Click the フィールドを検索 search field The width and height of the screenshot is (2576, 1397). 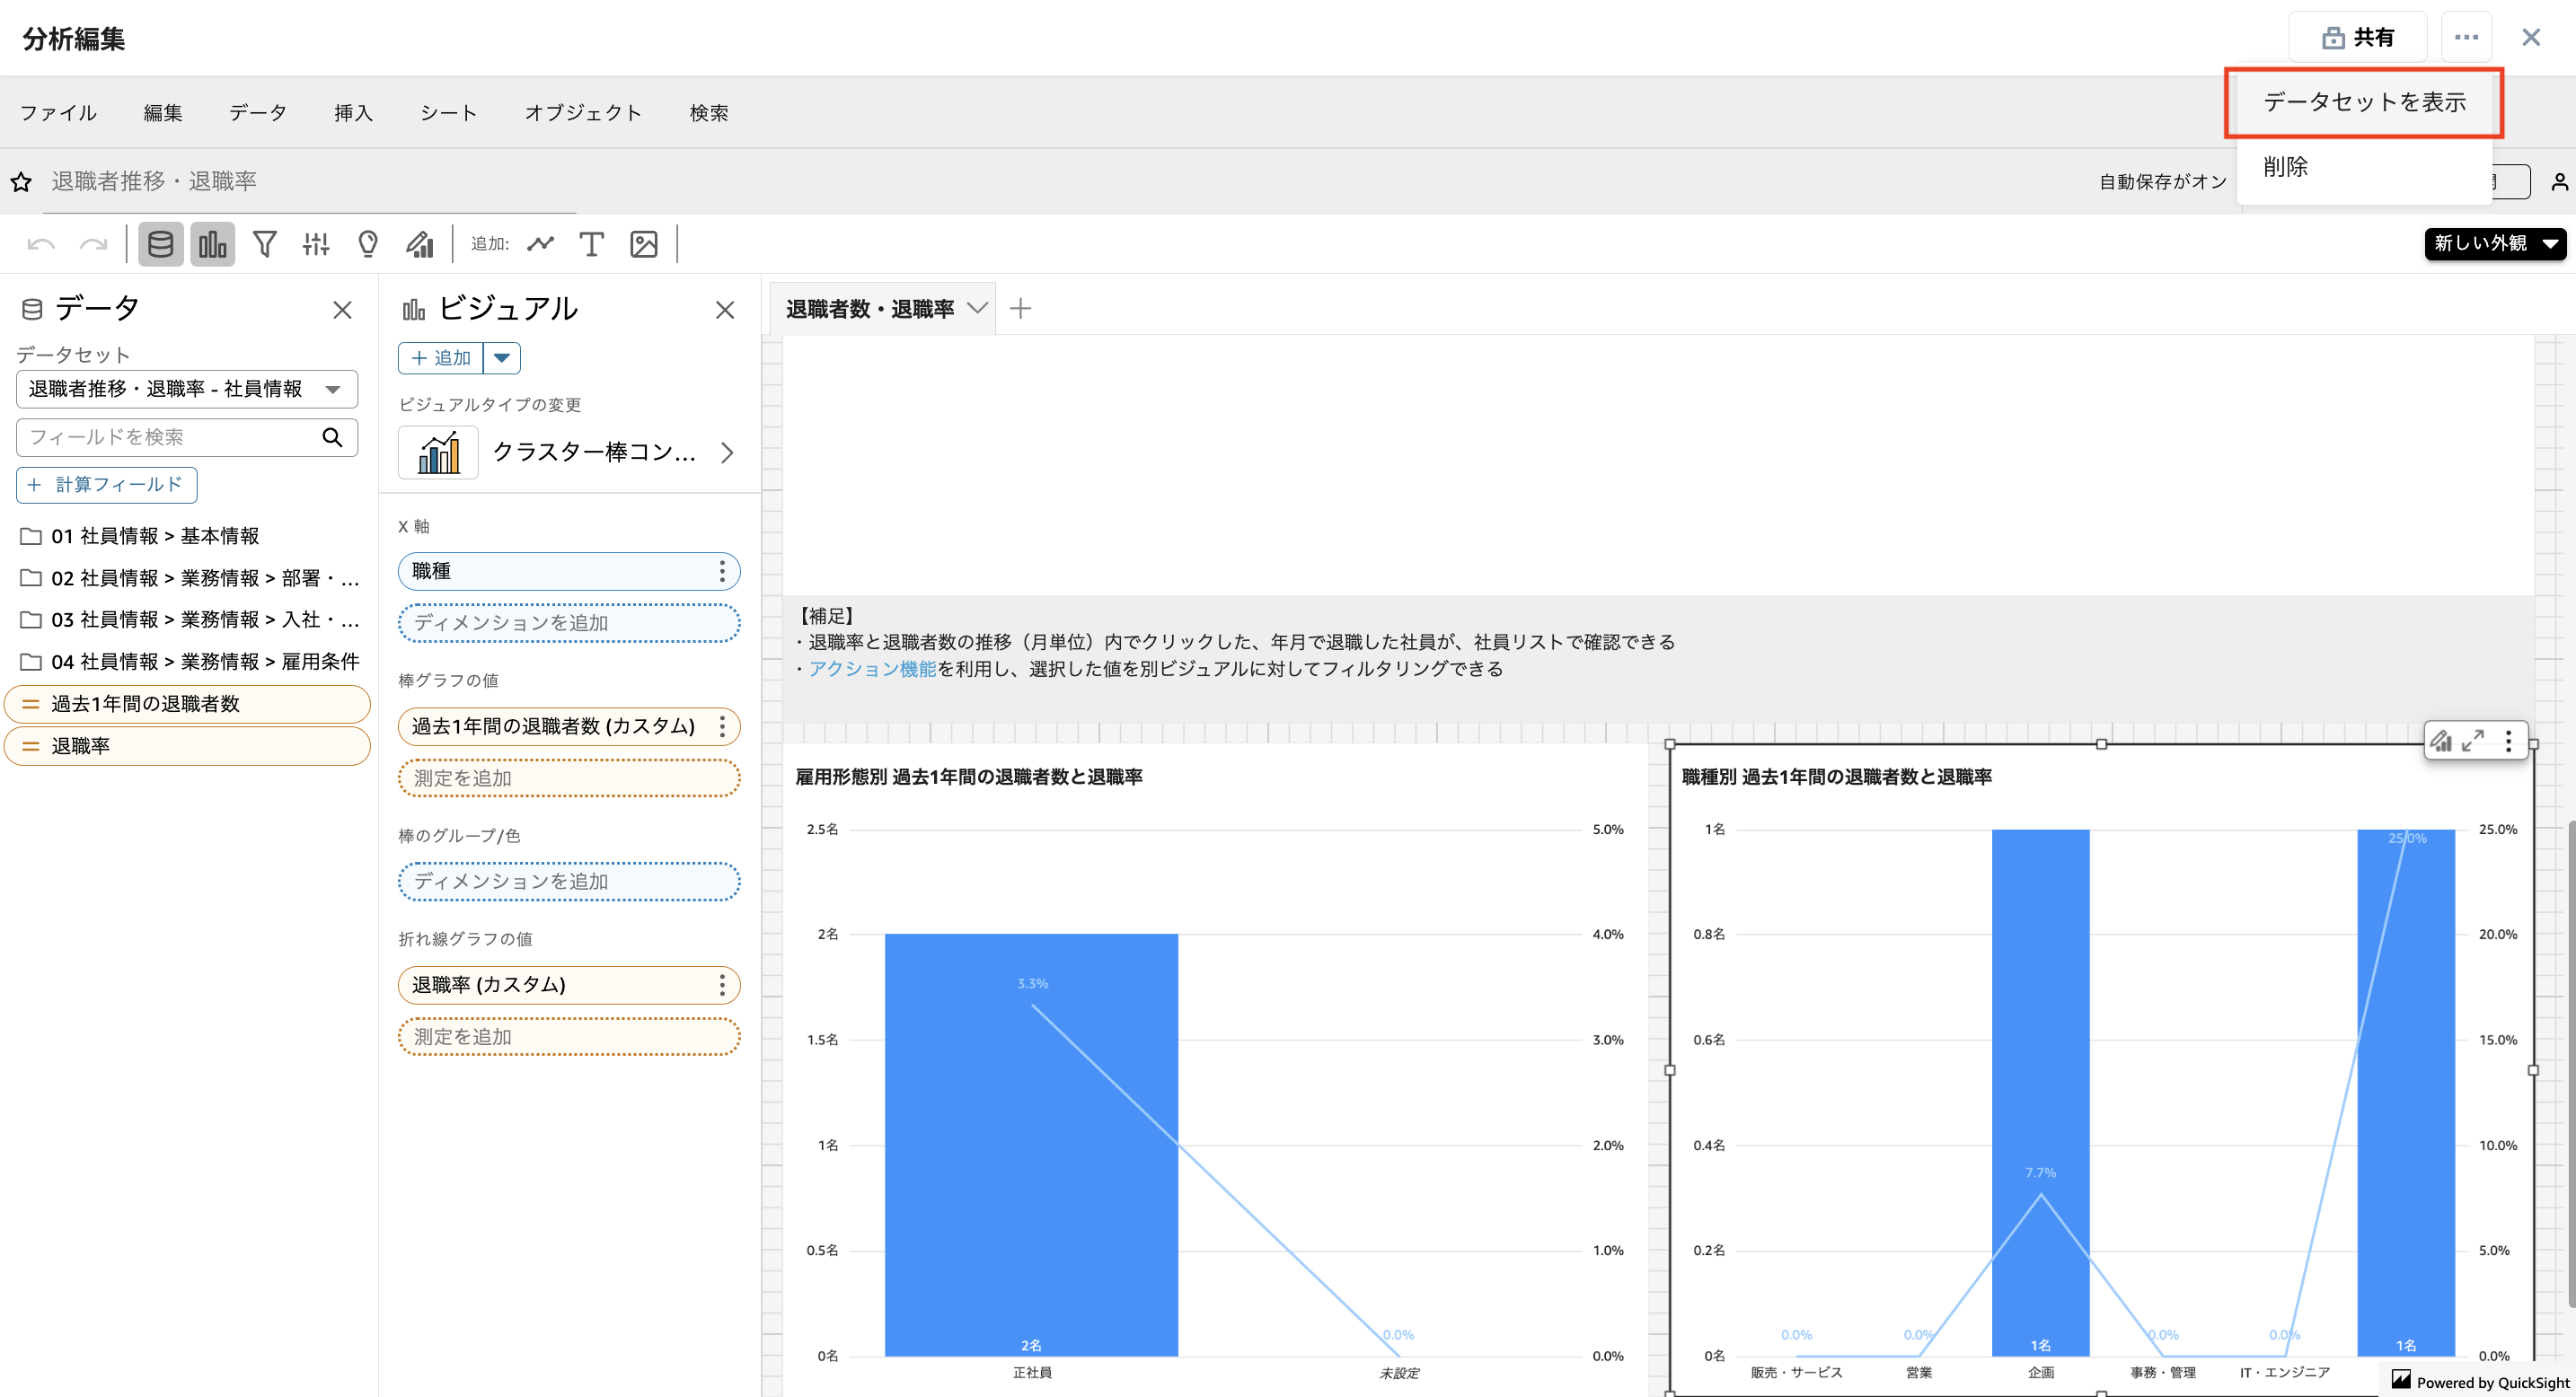coord(170,436)
